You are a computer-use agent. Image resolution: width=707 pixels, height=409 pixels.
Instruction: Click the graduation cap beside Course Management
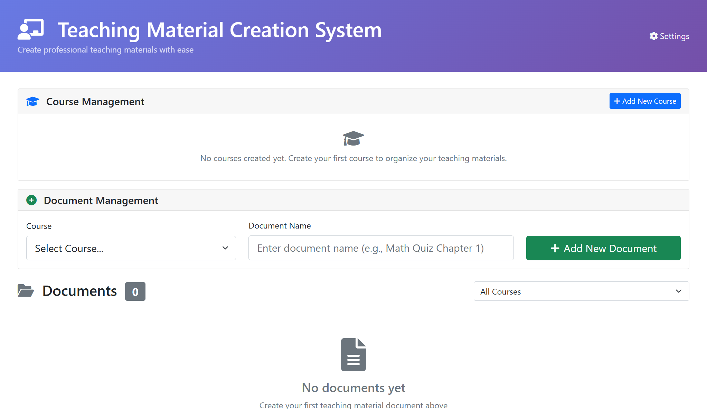[x=32, y=101]
